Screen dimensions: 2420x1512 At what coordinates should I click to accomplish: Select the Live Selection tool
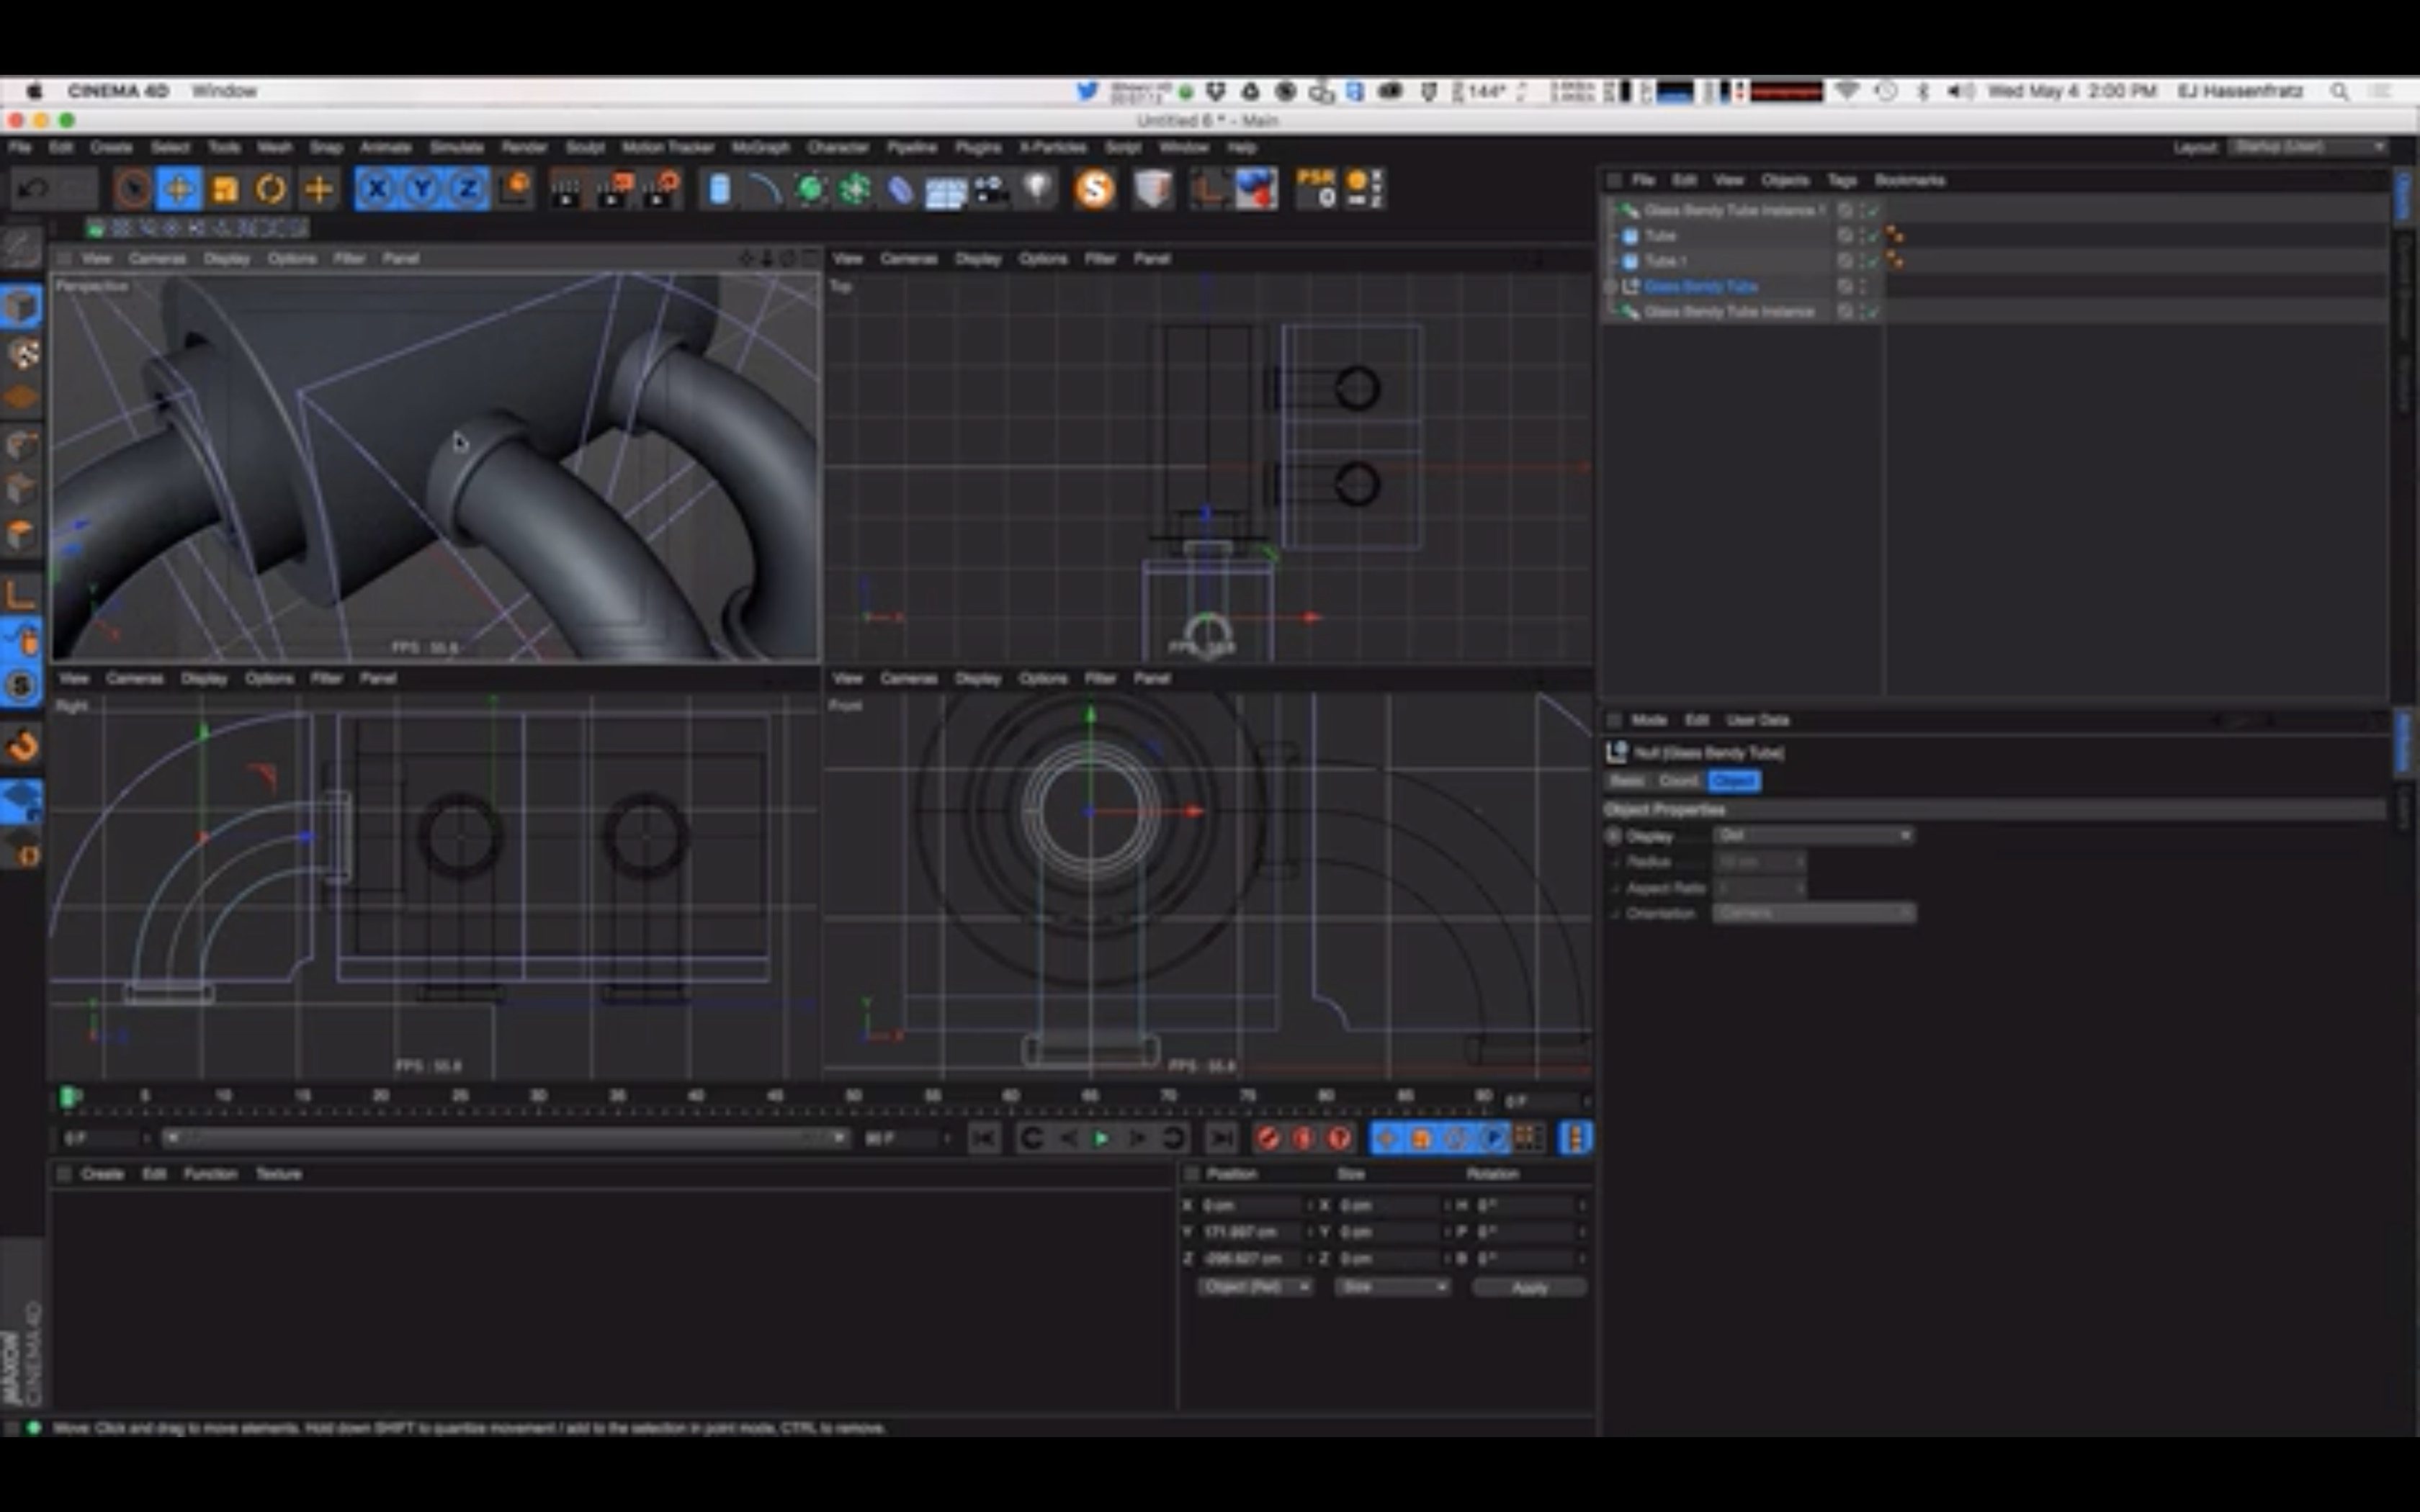132,189
